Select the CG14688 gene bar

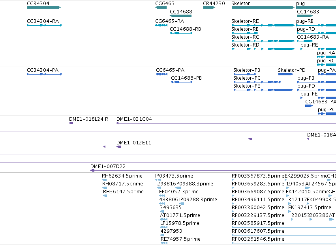[181, 16]
